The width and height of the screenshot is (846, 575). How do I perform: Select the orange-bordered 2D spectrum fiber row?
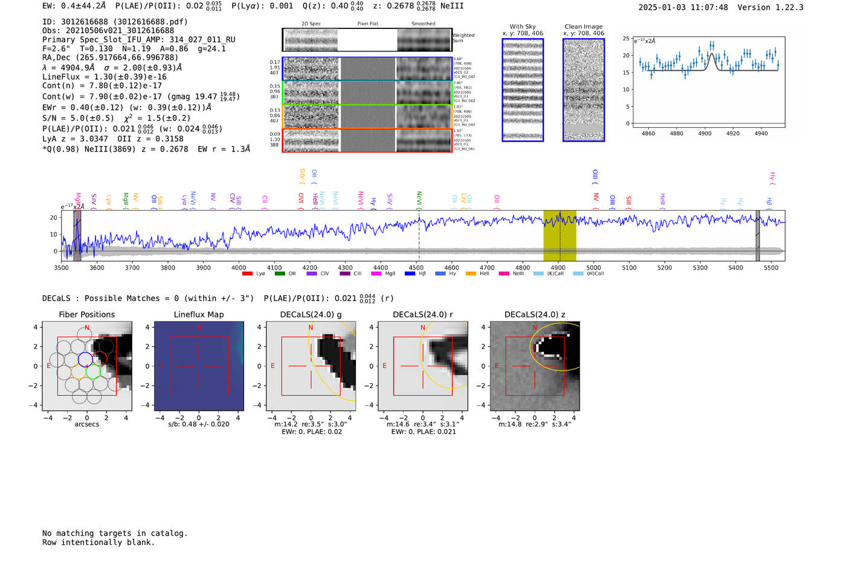point(367,116)
